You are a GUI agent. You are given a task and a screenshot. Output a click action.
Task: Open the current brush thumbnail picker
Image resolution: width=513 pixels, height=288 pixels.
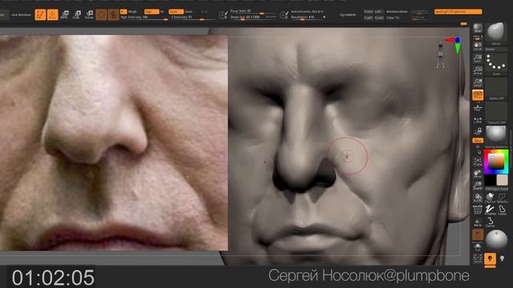496,34
